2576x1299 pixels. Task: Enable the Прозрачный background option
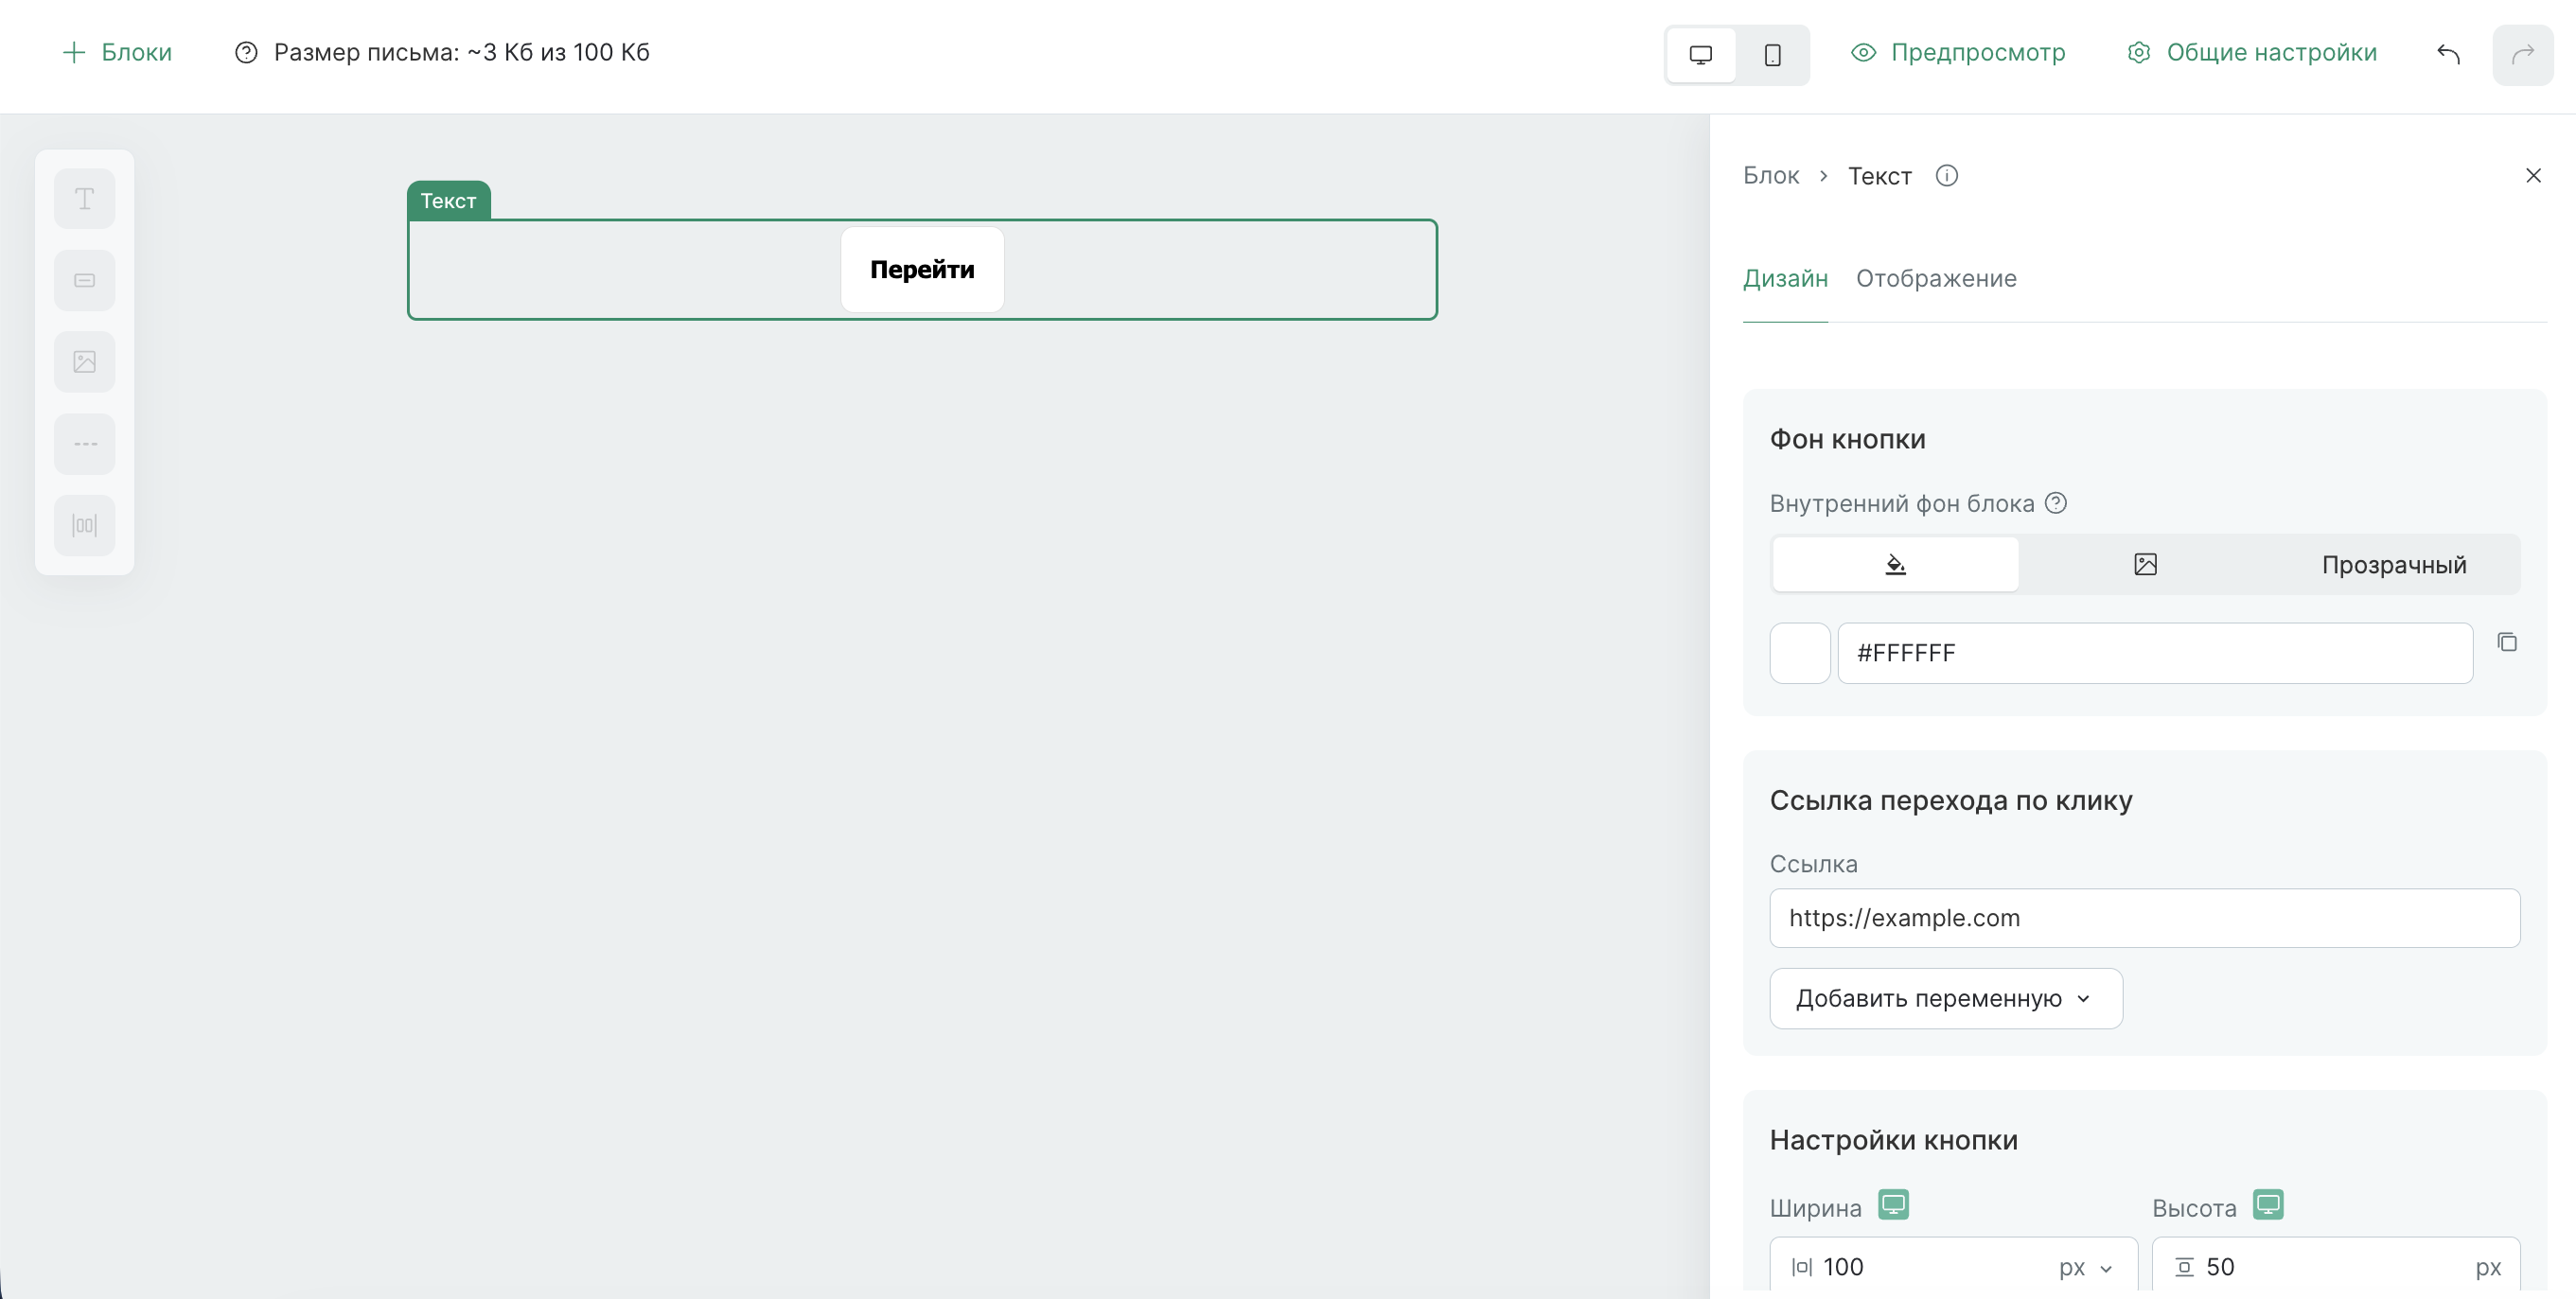click(2394, 564)
